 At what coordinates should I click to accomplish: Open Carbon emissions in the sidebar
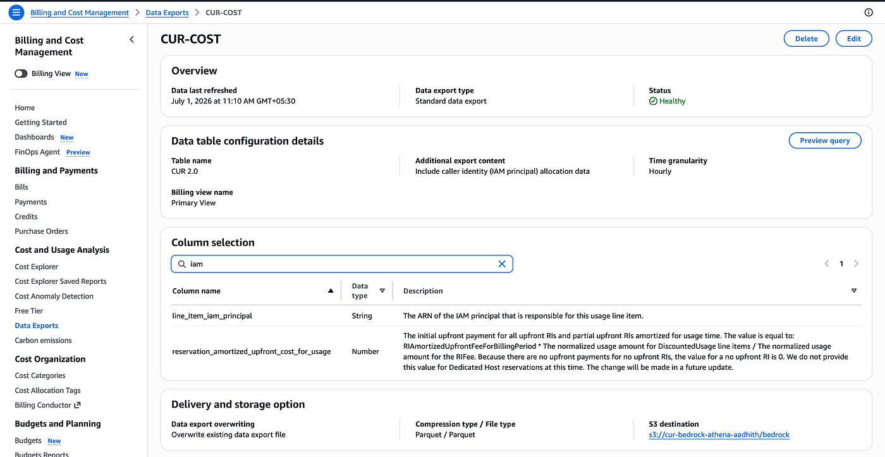click(43, 341)
